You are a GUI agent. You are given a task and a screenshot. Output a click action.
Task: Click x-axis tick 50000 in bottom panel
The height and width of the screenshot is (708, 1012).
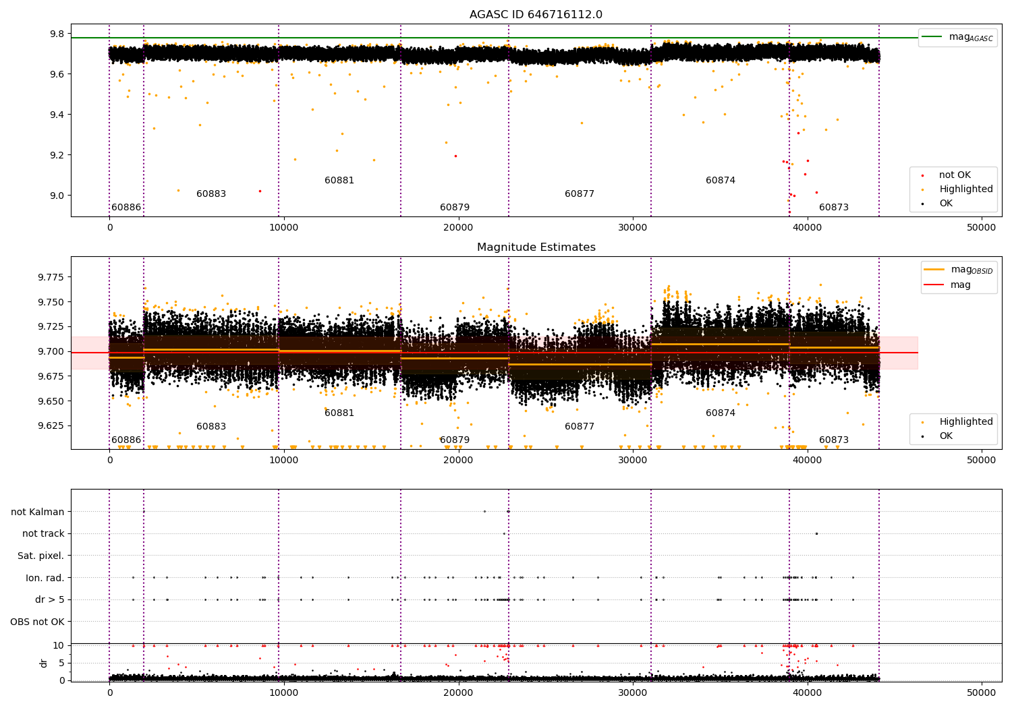coord(981,692)
